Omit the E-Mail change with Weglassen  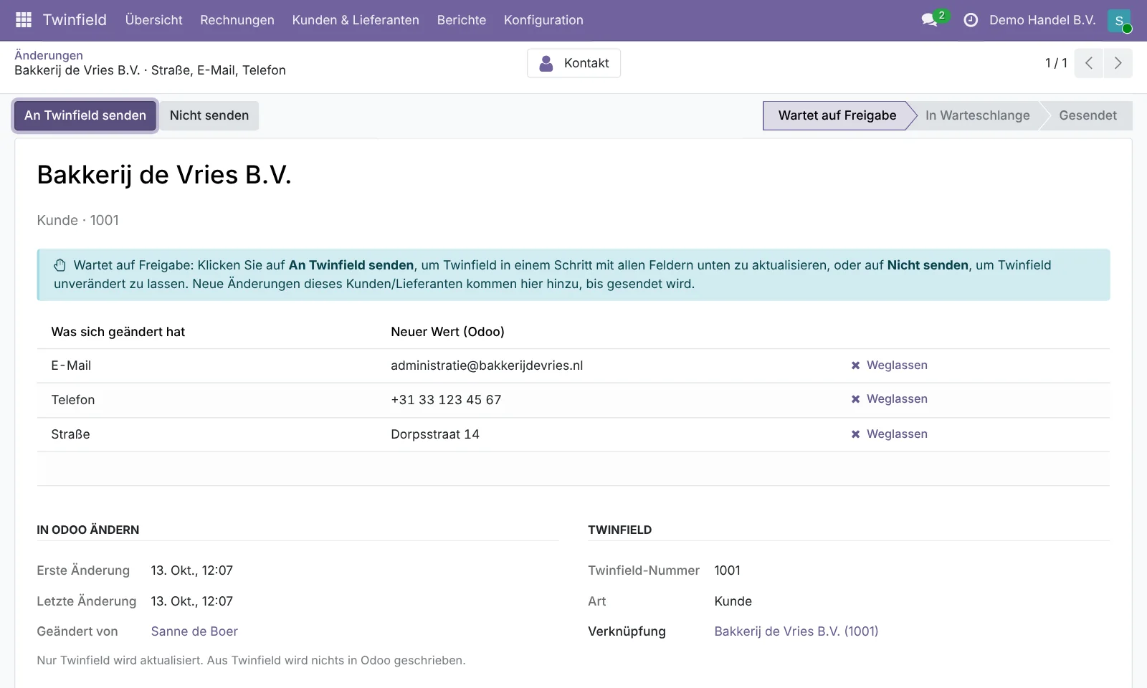[x=889, y=365]
